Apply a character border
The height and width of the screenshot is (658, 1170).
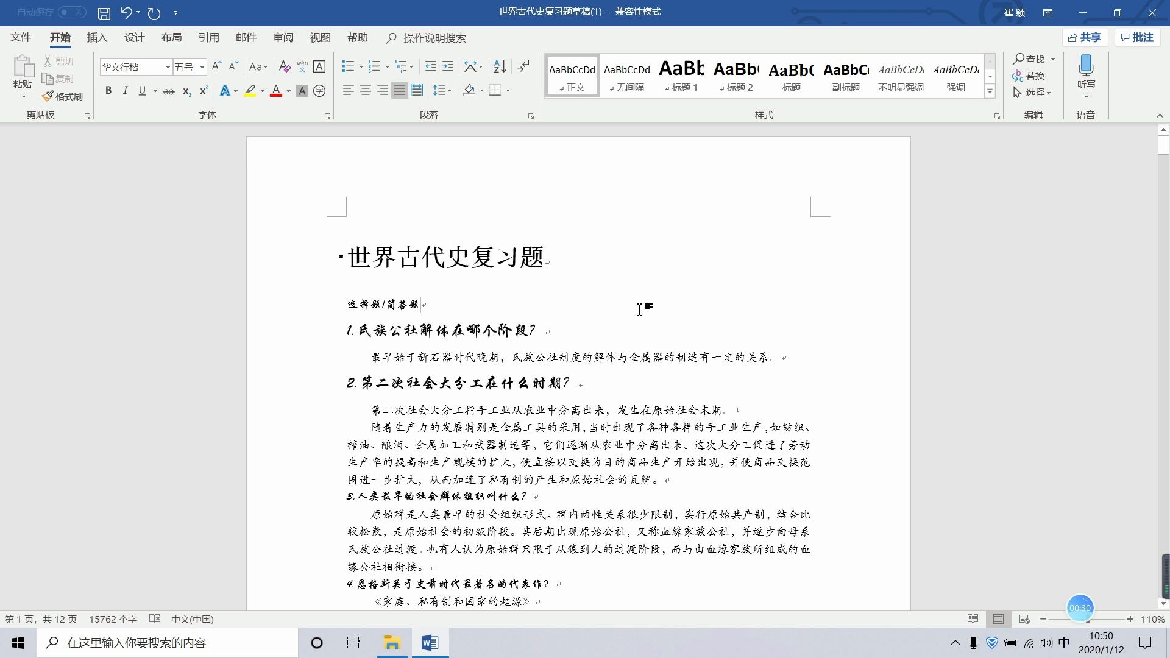click(x=319, y=66)
